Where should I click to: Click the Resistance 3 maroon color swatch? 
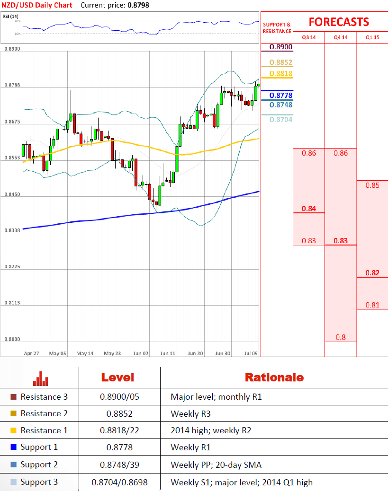click(x=13, y=397)
